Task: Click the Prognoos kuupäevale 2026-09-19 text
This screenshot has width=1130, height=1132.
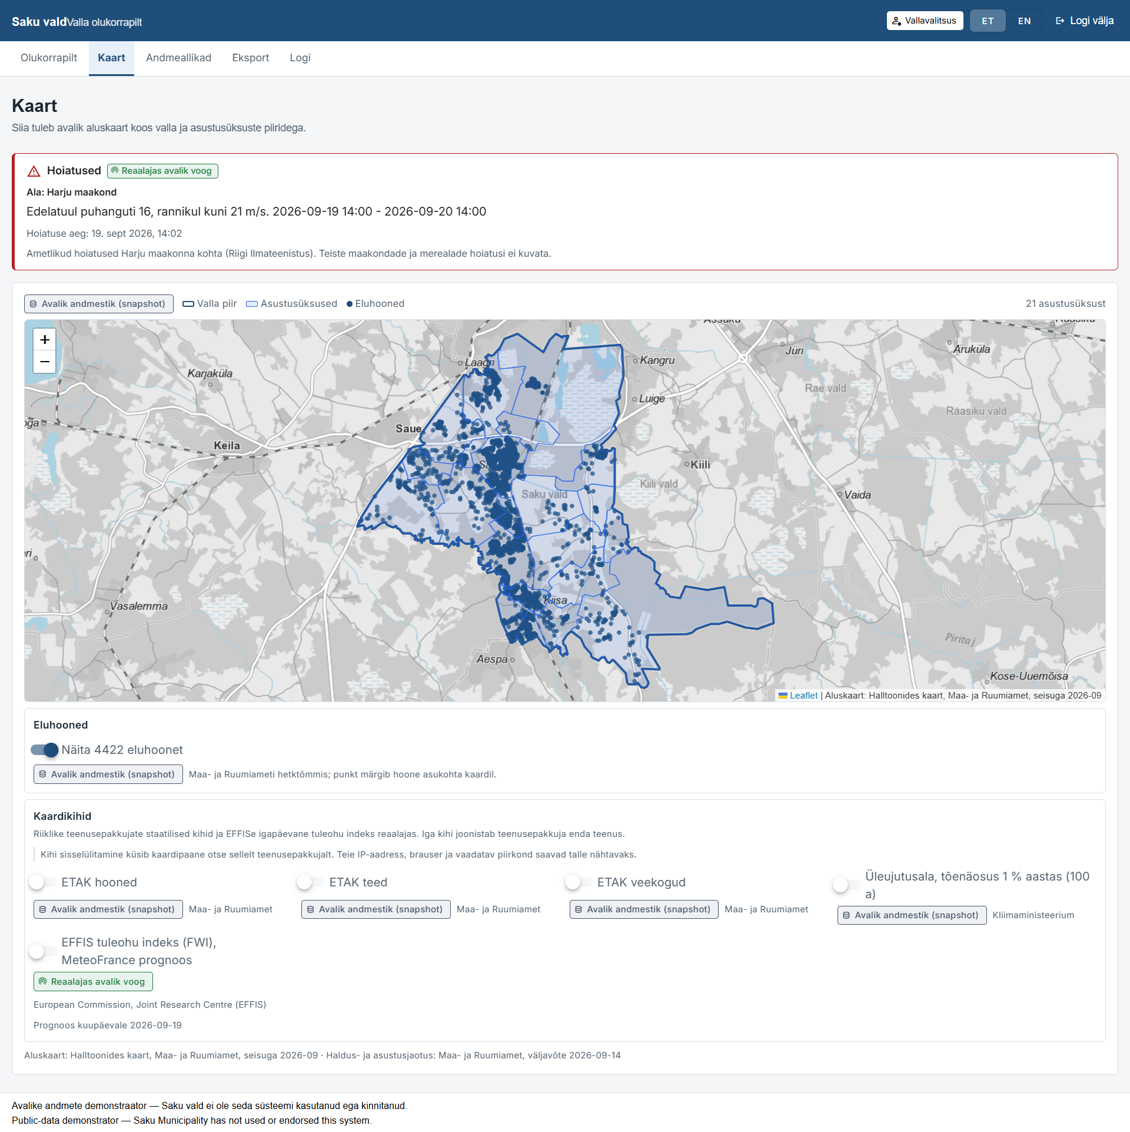Action: pos(108,1025)
